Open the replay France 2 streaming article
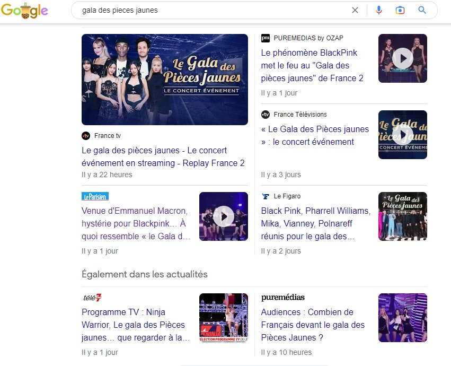451x366 pixels. 163,156
